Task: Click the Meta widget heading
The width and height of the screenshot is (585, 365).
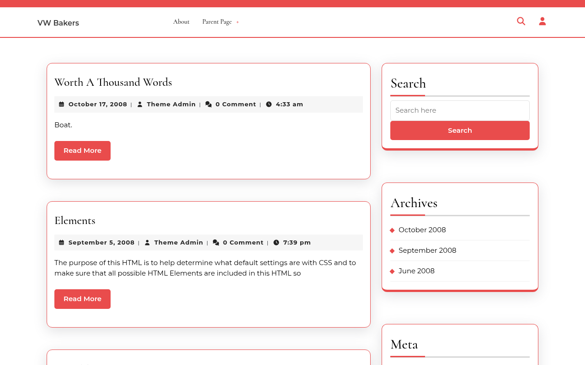Action: pyautogui.click(x=404, y=344)
